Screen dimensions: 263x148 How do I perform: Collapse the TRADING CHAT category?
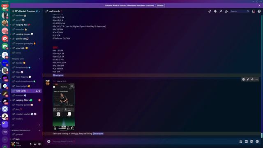click(x=18, y=59)
